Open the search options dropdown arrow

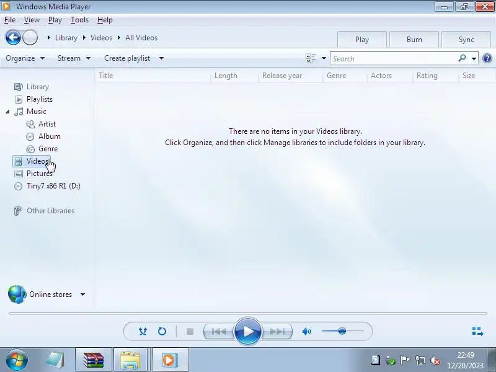(x=474, y=58)
